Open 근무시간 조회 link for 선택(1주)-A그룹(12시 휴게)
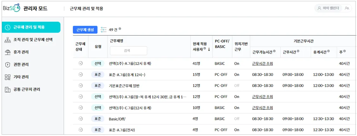Screen dimensions: 357x136 point(262,64)
